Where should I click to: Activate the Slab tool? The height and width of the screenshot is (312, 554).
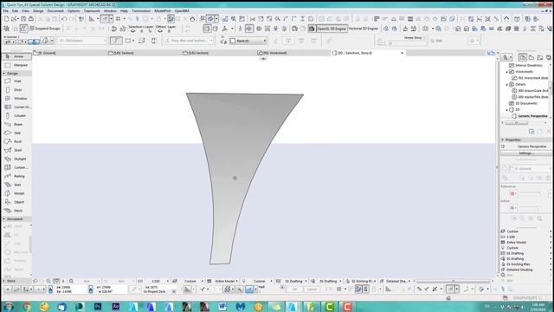pos(16,133)
